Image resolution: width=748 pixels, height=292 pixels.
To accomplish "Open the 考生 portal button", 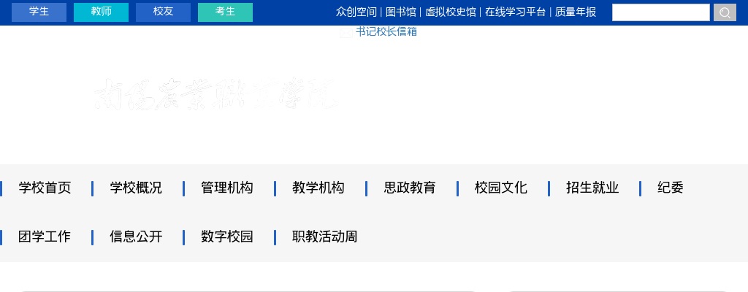I will [225, 12].
